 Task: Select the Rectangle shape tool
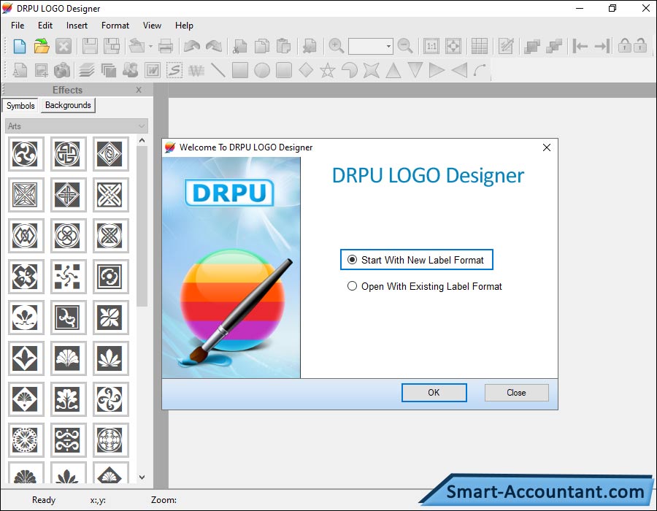coord(240,70)
